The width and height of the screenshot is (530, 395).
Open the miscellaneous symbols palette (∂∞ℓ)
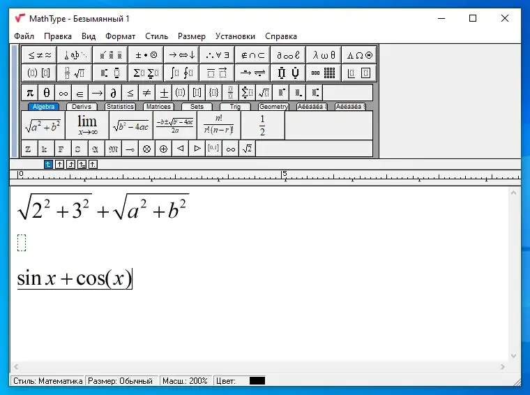pos(288,55)
